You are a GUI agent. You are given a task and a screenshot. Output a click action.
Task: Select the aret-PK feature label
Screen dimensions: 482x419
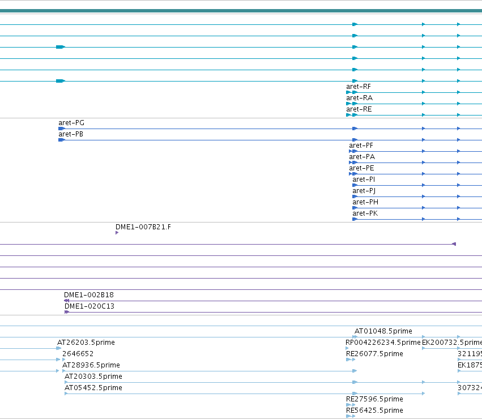coord(365,213)
